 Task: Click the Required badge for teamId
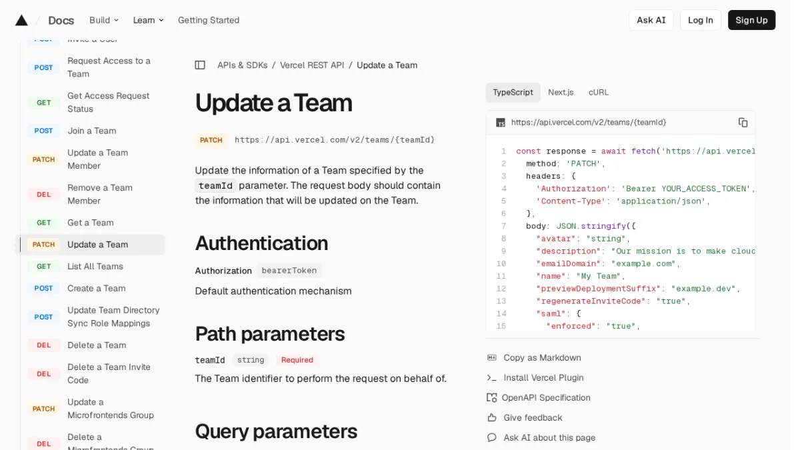tap(297, 360)
